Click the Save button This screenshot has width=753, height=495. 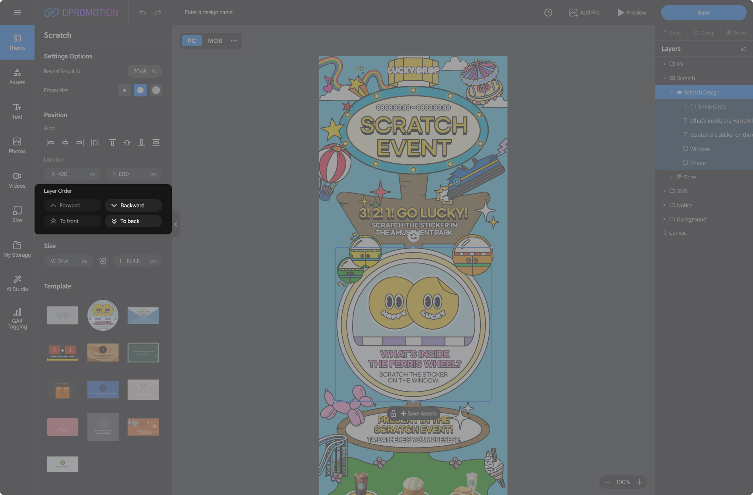[x=704, y=13]
